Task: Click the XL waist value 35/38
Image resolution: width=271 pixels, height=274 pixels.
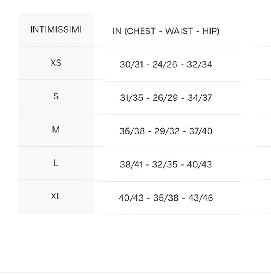Action: click(x=166, y=198)
